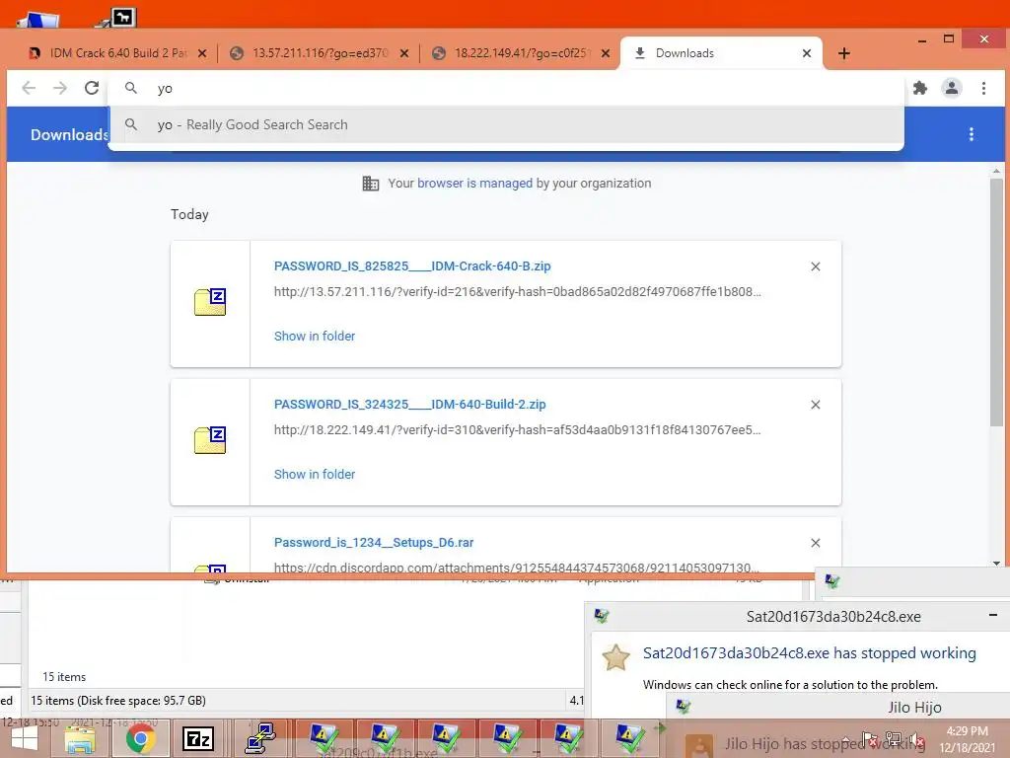
Task: Remove IDM-Crack-640-B.zip from the list
Action: pos(816,266)
